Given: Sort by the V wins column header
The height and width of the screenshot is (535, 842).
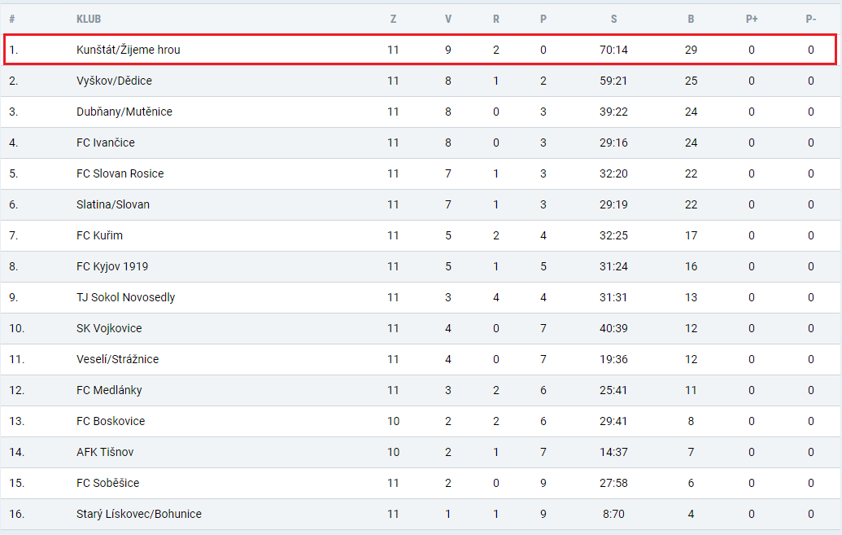Looking at the screenshot, I should [448, 19].
